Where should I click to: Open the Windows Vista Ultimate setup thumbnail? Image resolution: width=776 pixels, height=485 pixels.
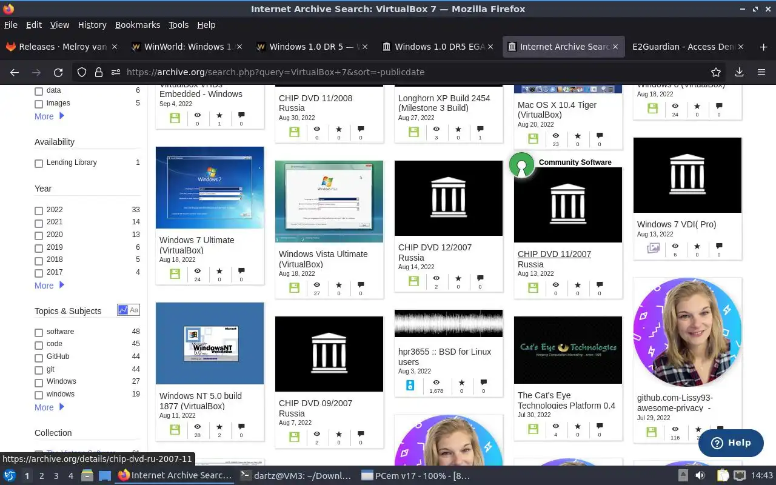[329, 201]
